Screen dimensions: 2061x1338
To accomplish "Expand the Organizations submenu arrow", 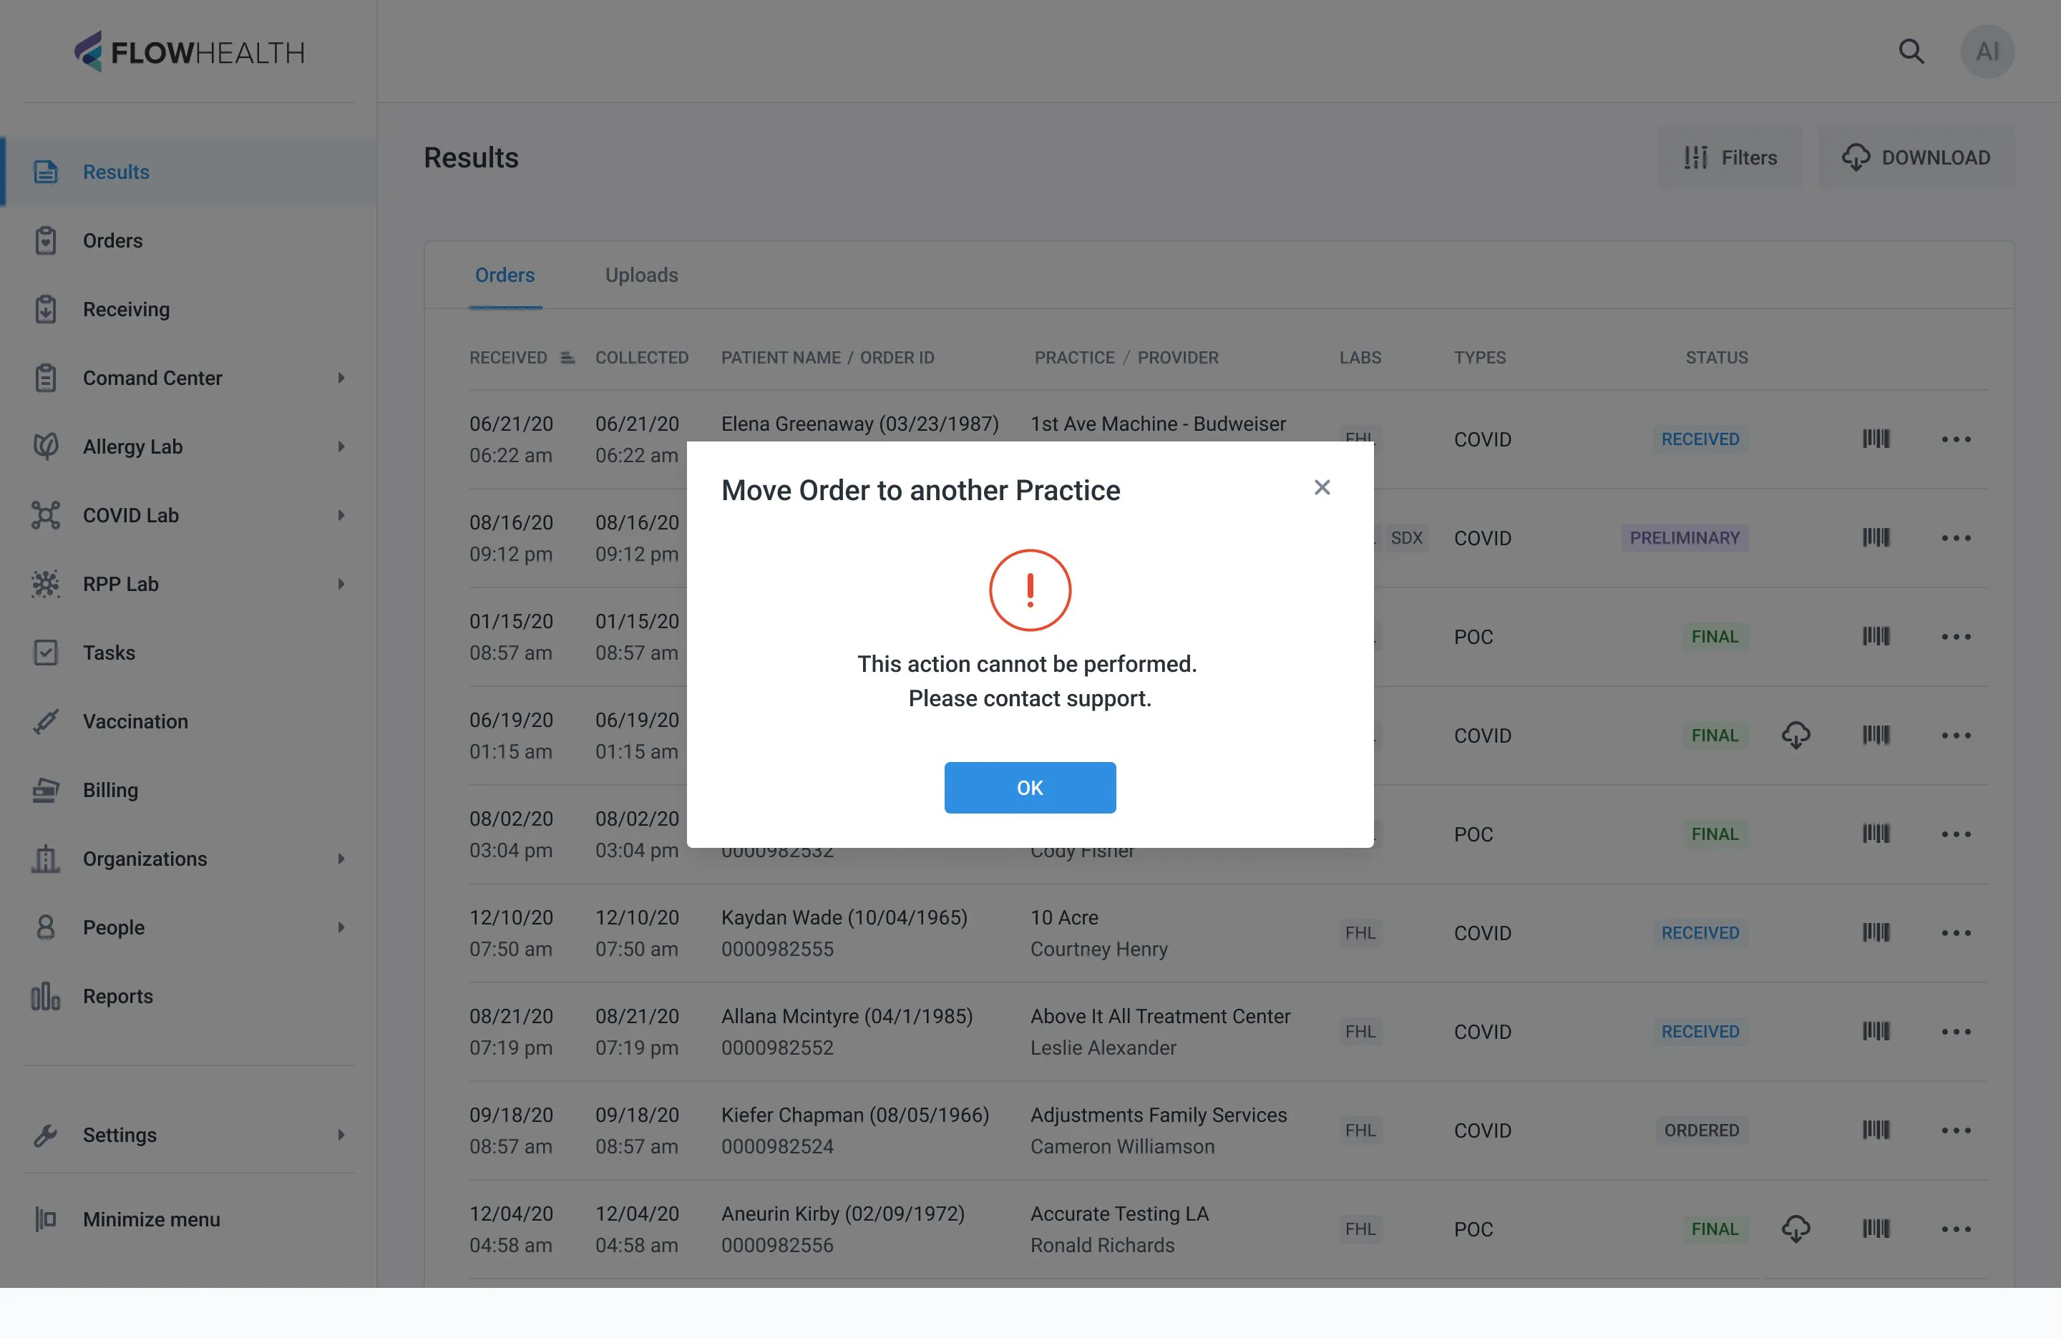I will [341, 858].
